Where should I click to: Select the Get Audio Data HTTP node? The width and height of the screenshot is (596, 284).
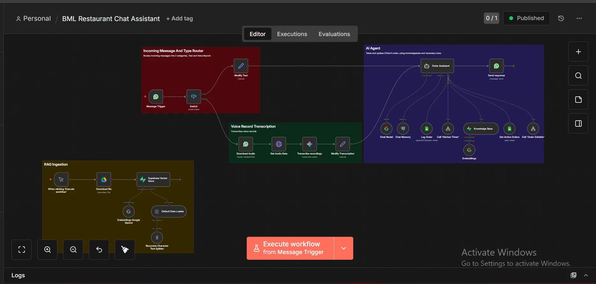(279, 144)
